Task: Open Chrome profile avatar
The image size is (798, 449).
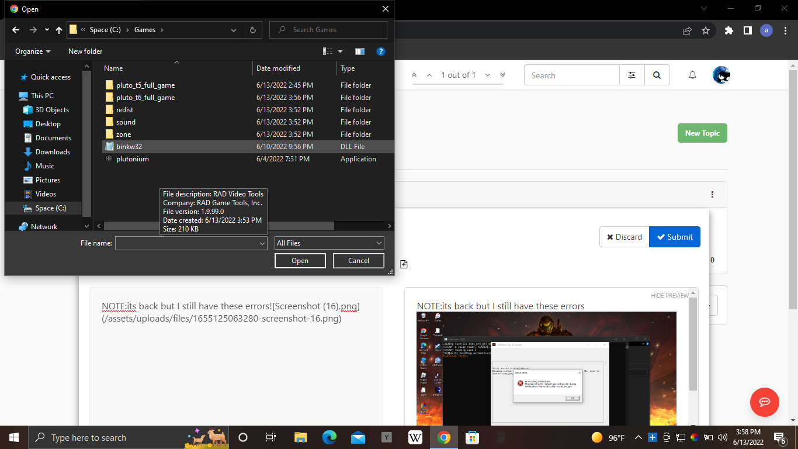Action: [766, 30]
